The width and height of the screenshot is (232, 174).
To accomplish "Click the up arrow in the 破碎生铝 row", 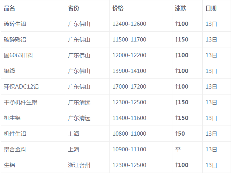I will coord(177,24).
